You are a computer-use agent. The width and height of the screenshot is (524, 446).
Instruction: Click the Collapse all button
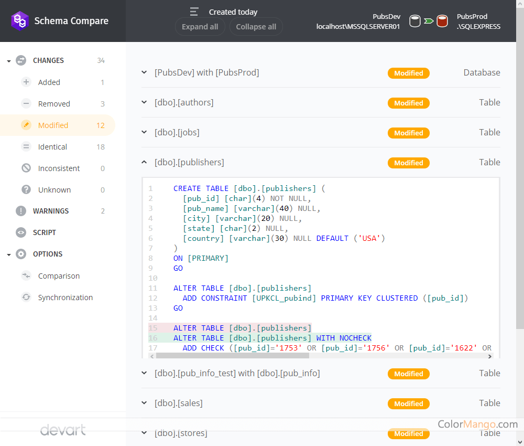pos(256,27)
